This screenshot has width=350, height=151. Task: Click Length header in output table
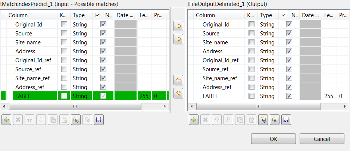coord(329,15)
